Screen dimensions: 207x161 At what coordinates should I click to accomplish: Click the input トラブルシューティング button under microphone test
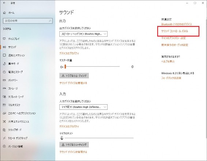[74, 145]
